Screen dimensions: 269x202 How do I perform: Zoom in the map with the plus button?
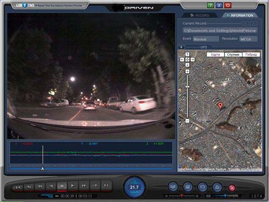click(187, 72)
